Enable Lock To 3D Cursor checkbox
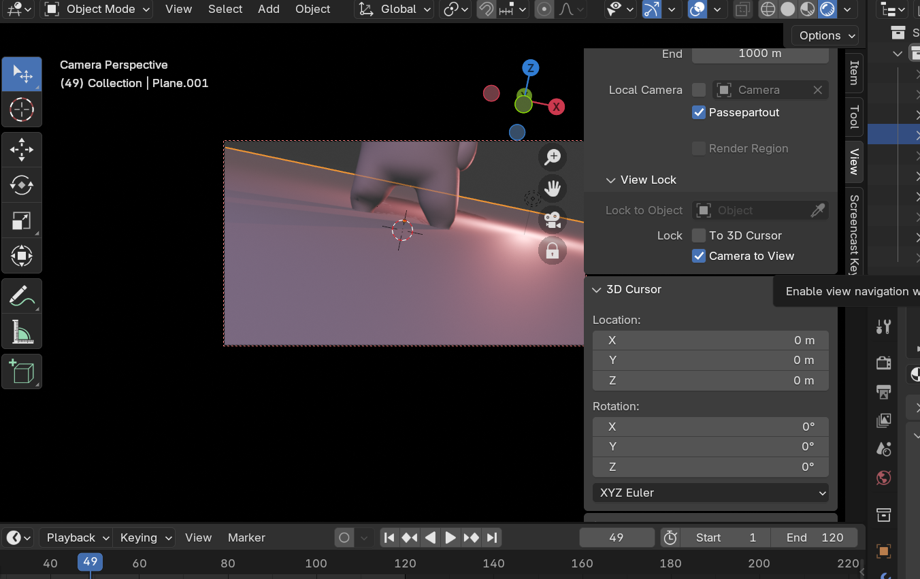Viewport: 920px width, 579px height. click(x=699, y=235)
